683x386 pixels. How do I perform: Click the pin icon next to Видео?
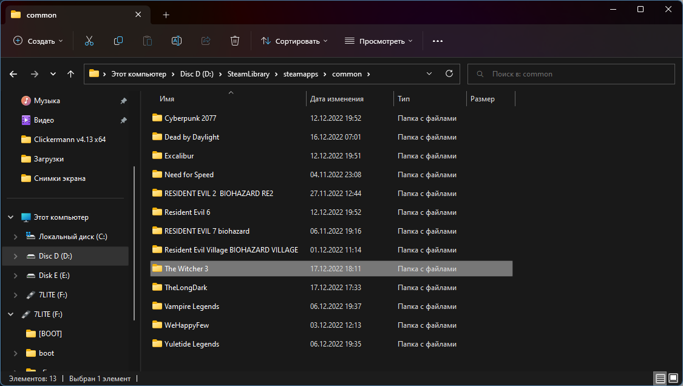(x=124, y=120)
